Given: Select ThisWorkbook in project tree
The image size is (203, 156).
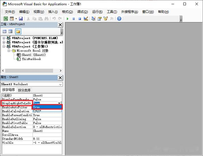Looking at the screenshot, I should tap(31, 59).
